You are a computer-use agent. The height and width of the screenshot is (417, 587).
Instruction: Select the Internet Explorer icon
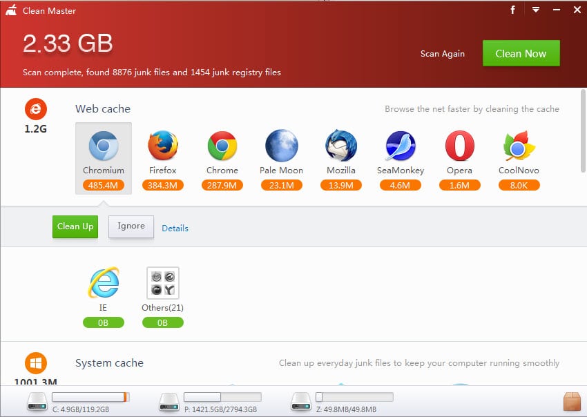pos(104,282)
